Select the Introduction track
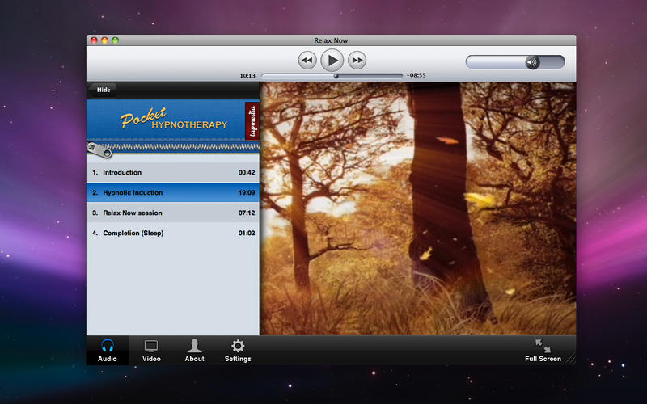This screenshot has height=404, width=647. [173, 173]
